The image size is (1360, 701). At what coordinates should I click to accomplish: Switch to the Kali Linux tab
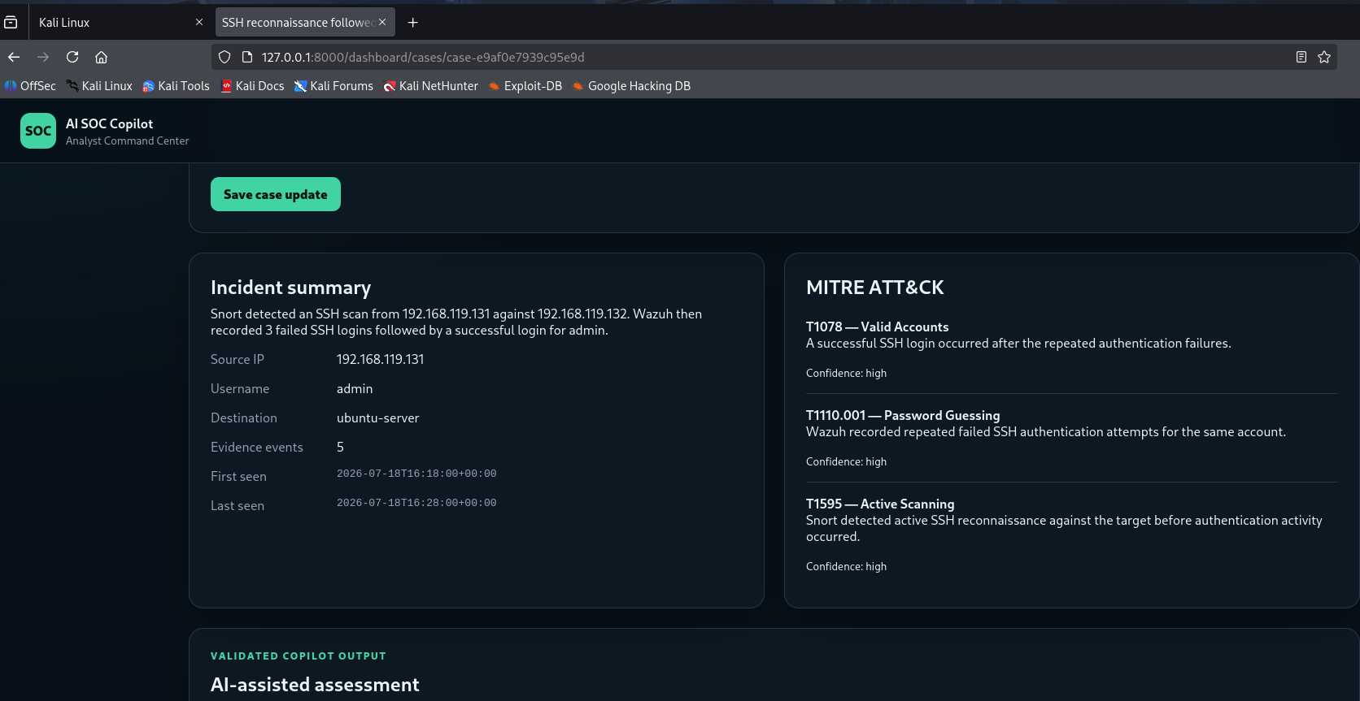click(x=119, y=22)
